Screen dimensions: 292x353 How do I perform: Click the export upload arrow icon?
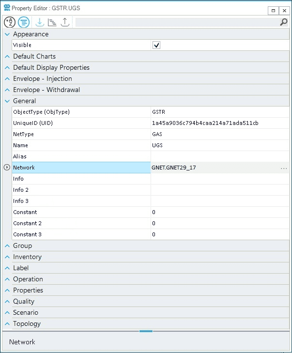click(x=65, y=22)
